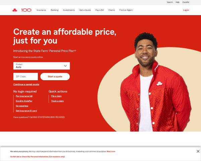Select Enroll in AutoPay link

pyautogui.click(x=24, y=101)
